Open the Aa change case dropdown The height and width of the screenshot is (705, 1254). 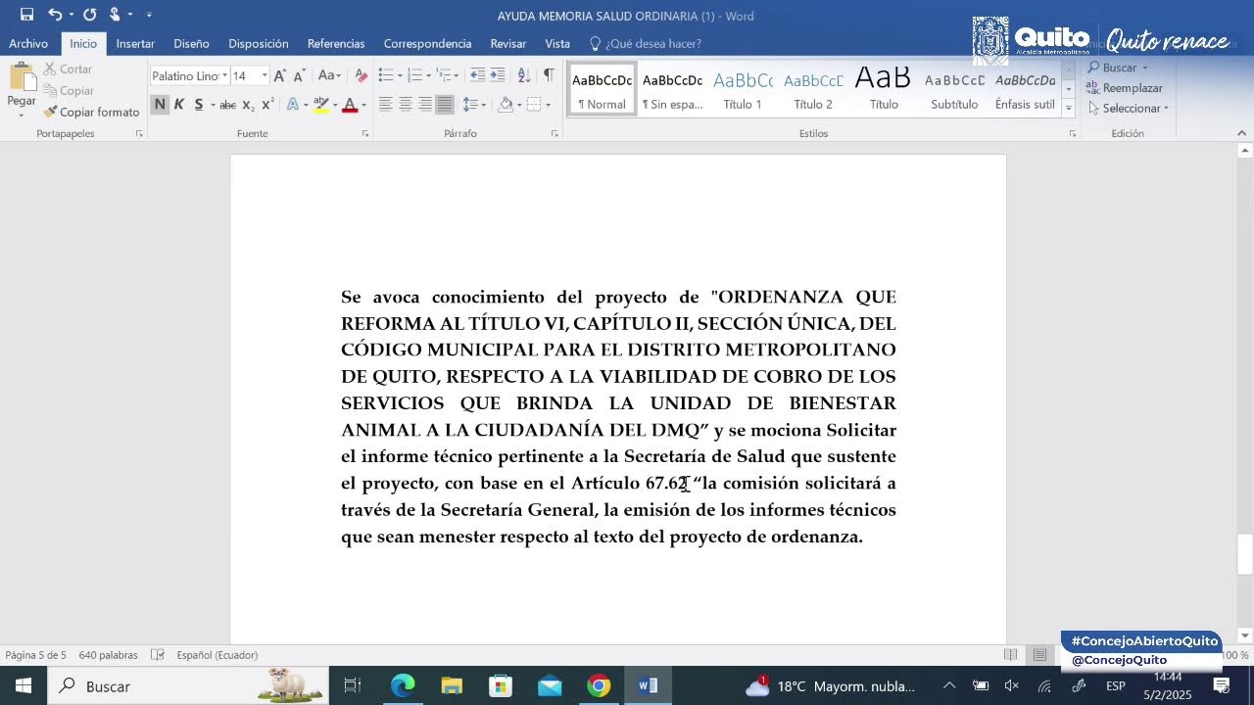330,75
